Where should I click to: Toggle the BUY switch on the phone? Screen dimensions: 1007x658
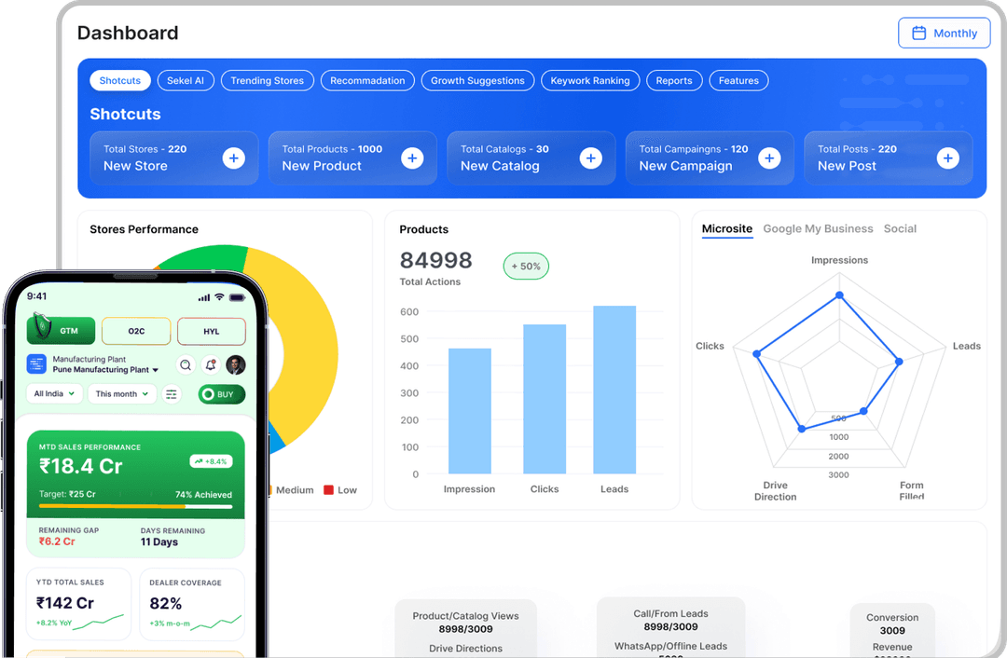(x=222, y=394)
